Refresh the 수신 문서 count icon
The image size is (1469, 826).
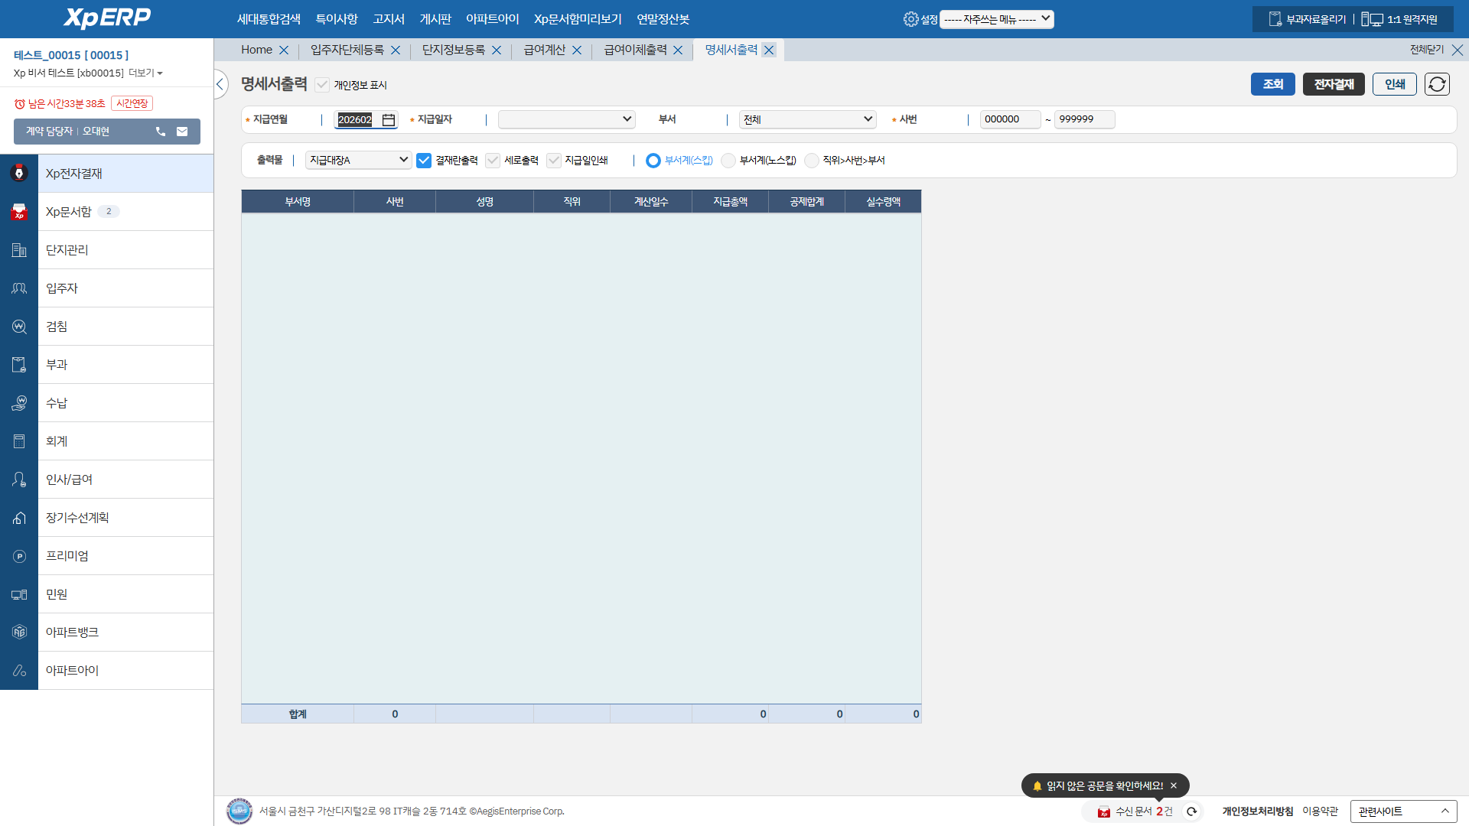click(1191, 811)
